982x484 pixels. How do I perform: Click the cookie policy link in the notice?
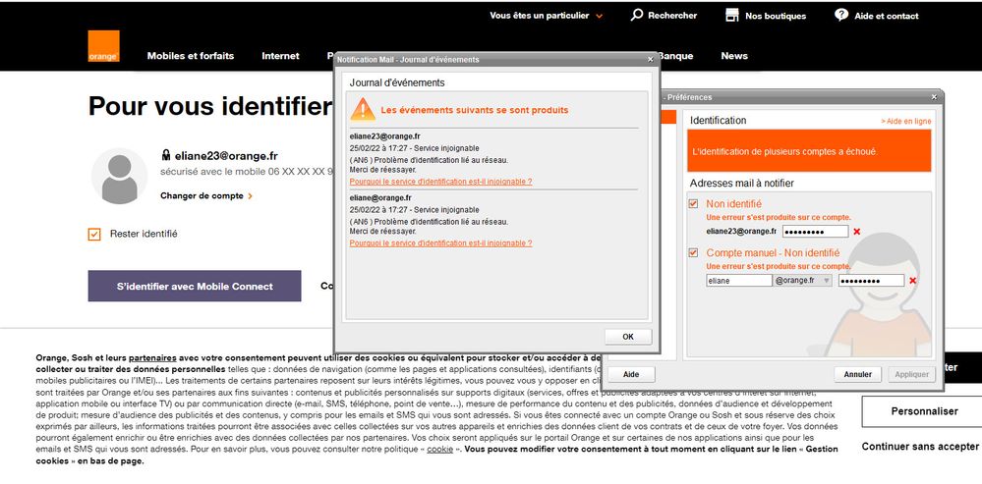[x=439, y=449]
